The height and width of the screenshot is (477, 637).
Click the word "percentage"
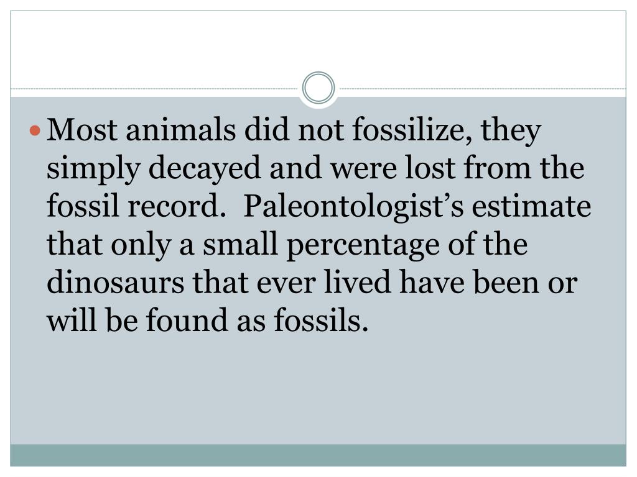point(363,245)
